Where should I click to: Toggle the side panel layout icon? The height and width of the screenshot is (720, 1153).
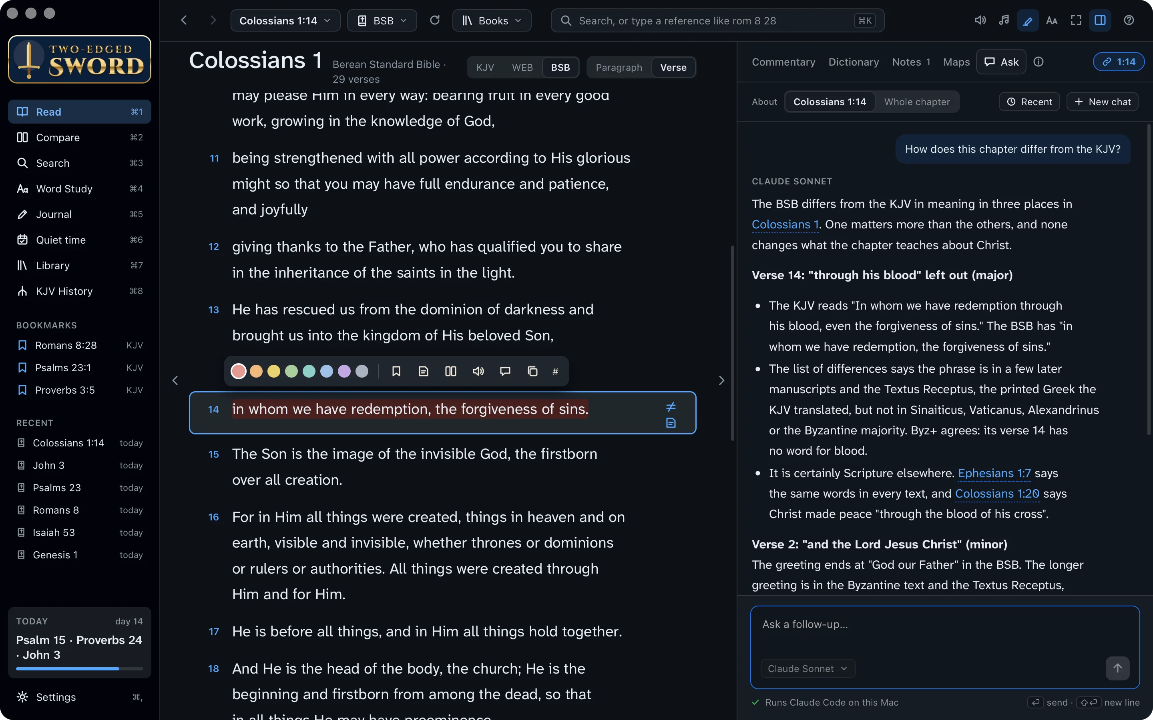[x=1100, y=20]
